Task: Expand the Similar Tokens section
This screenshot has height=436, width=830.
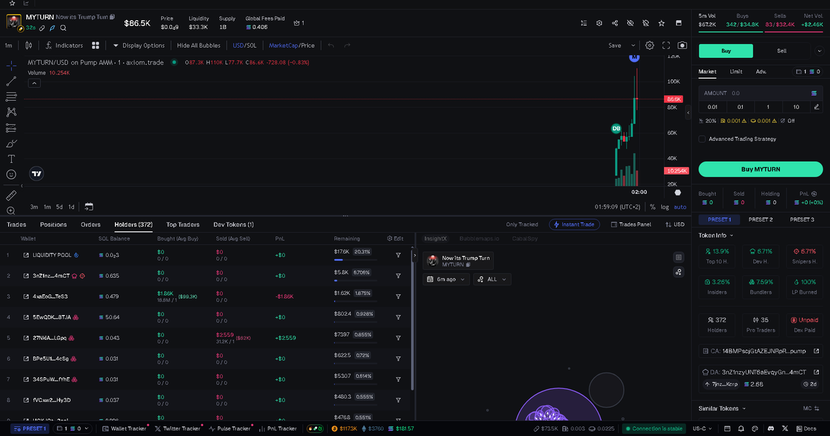Action: [721, 408]
